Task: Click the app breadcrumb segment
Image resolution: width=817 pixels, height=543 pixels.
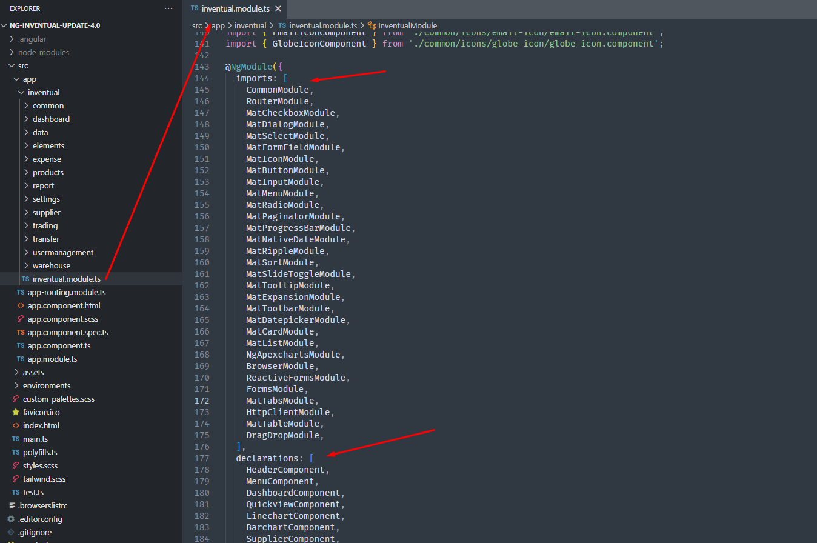Action: [x=218, y=25]
